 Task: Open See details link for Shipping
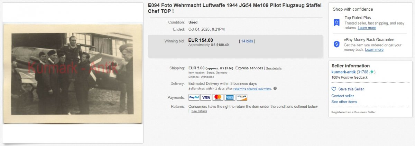274,68
